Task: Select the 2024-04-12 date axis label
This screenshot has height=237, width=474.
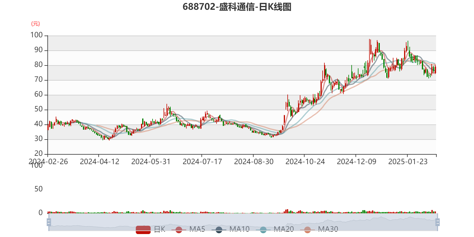Action: 100,161
